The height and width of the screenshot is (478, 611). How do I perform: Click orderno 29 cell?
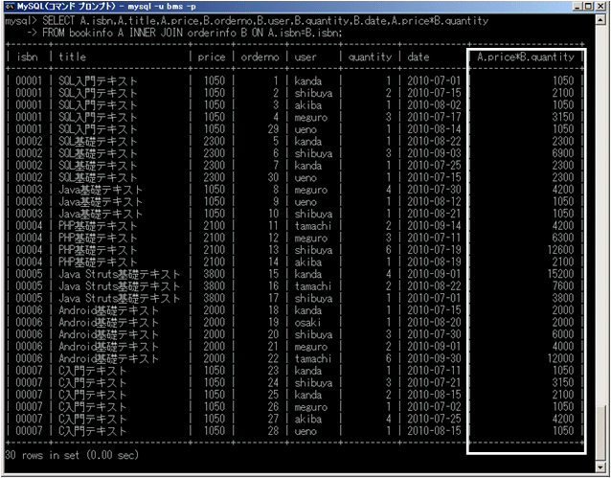pyautogui.click(x=273, y=129)
